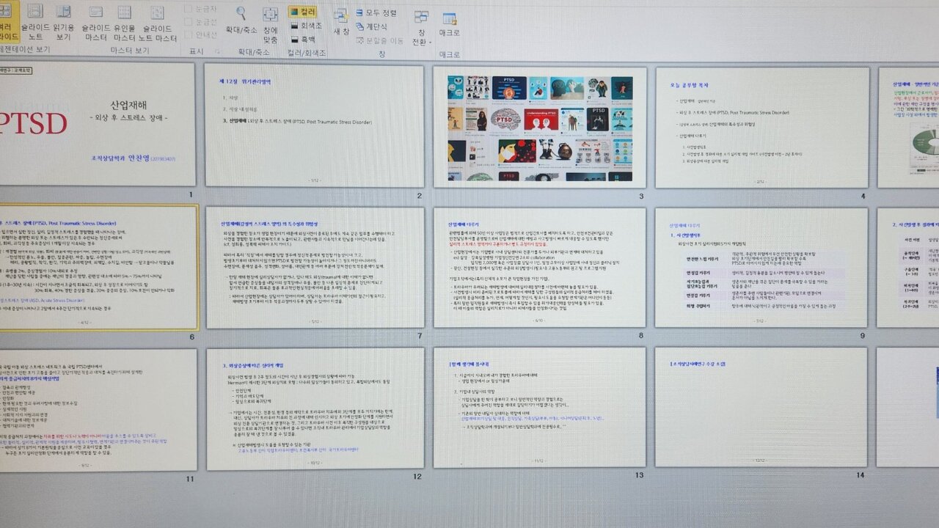Screen dimensions: 939x528
Task: Select Black and White (흑백) mode
Action: coord(302,39)
